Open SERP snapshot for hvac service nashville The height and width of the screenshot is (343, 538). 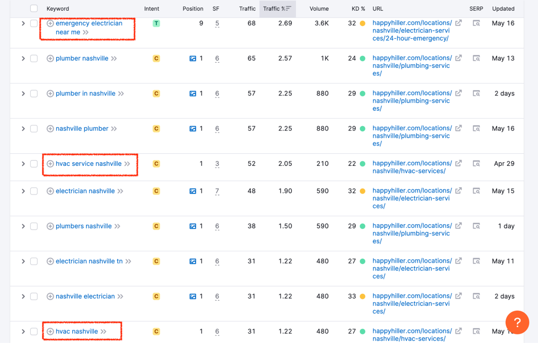(476, 164)
